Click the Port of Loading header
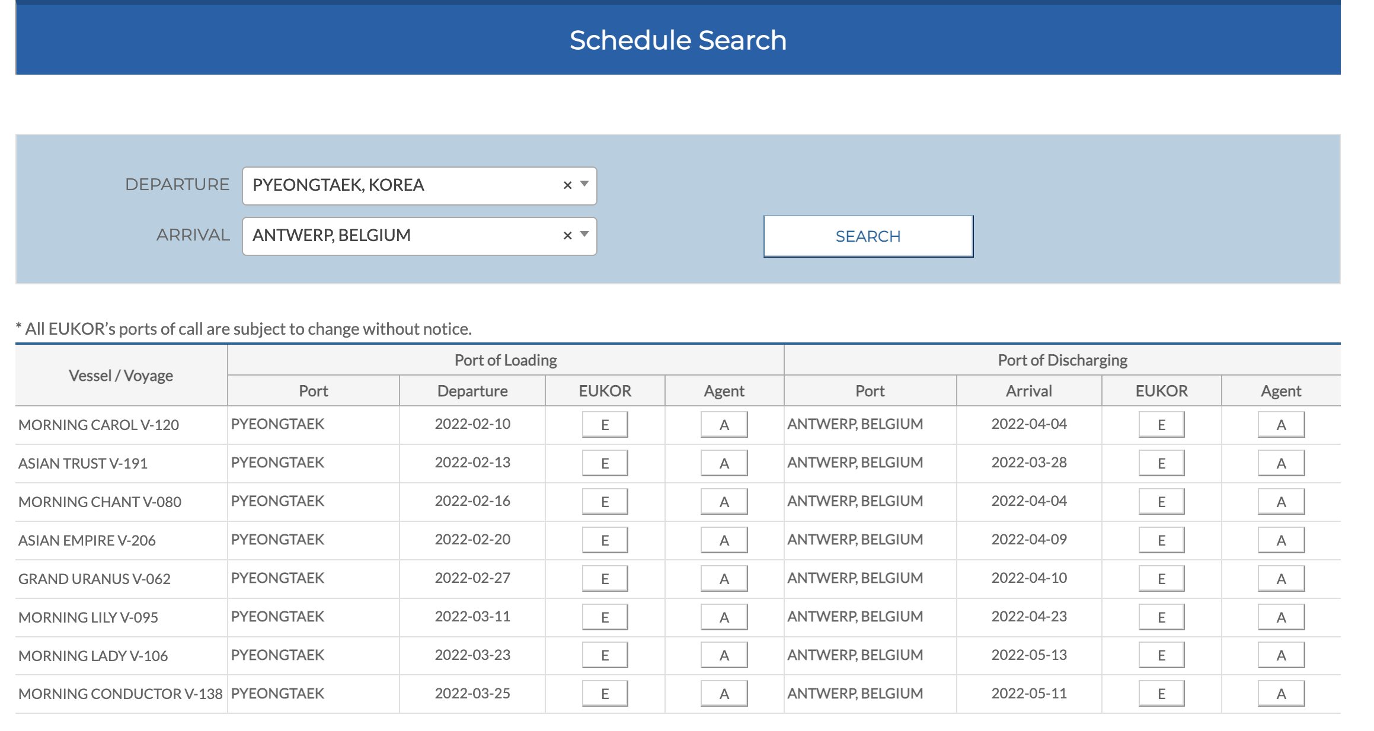The width and height of the screenshot is (1374, 731). [x=506, y=360]
